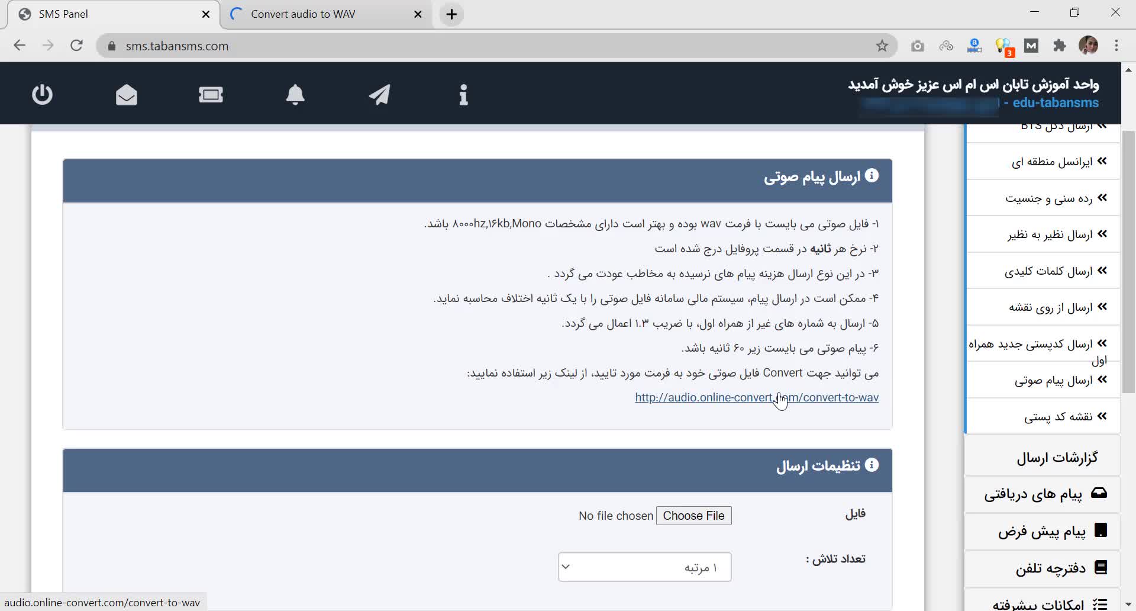This screenshot has width=1136, height=611.
Task: Click the Choose File button
Action: [x=693, y=516]
